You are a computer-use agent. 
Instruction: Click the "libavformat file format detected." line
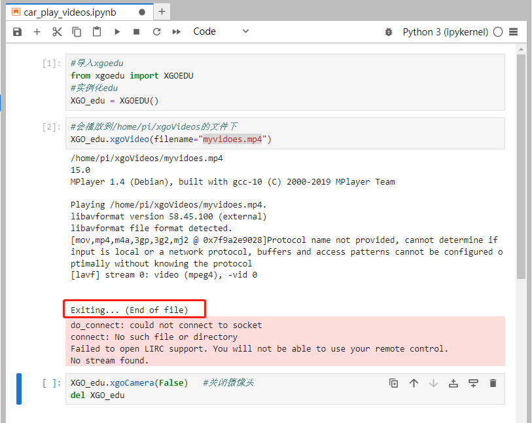click(x=151, y=228)
